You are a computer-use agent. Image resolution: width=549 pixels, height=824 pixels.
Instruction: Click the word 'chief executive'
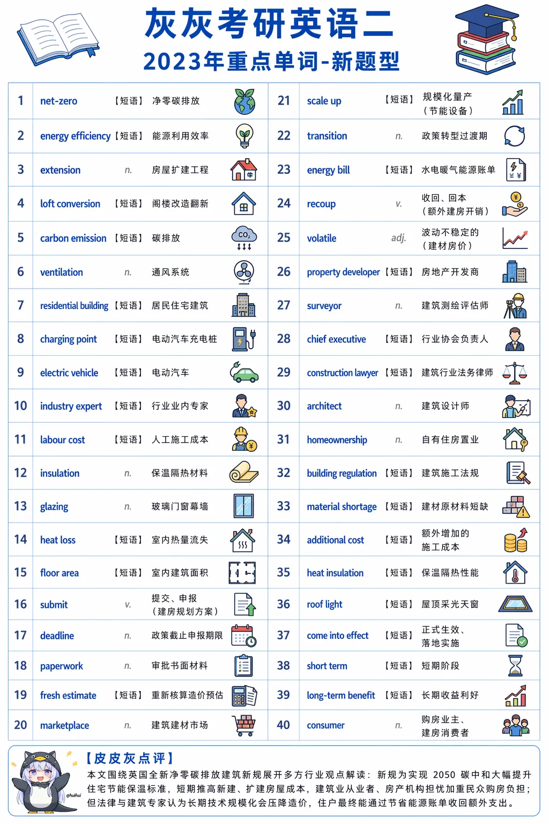[x=337, y=339]
